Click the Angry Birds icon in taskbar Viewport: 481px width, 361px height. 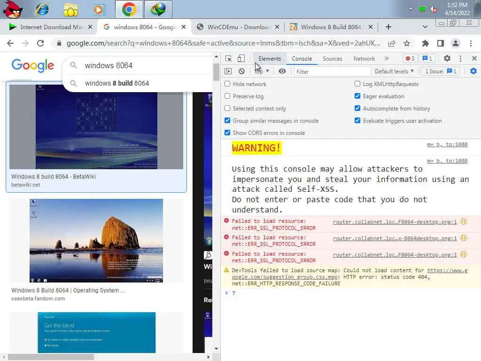pyautogui.click(x=13, y=9)
